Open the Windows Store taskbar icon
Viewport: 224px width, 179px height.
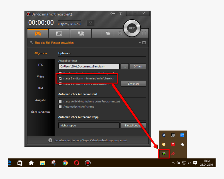point(20,163)
